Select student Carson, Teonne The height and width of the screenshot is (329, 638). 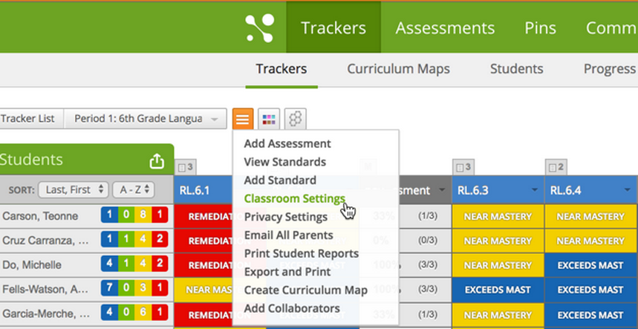point(40,216)
